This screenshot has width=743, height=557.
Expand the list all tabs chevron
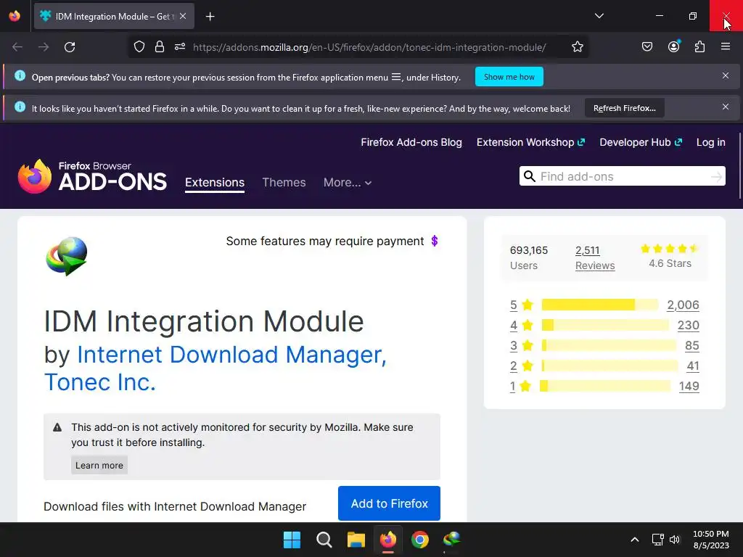599,16
